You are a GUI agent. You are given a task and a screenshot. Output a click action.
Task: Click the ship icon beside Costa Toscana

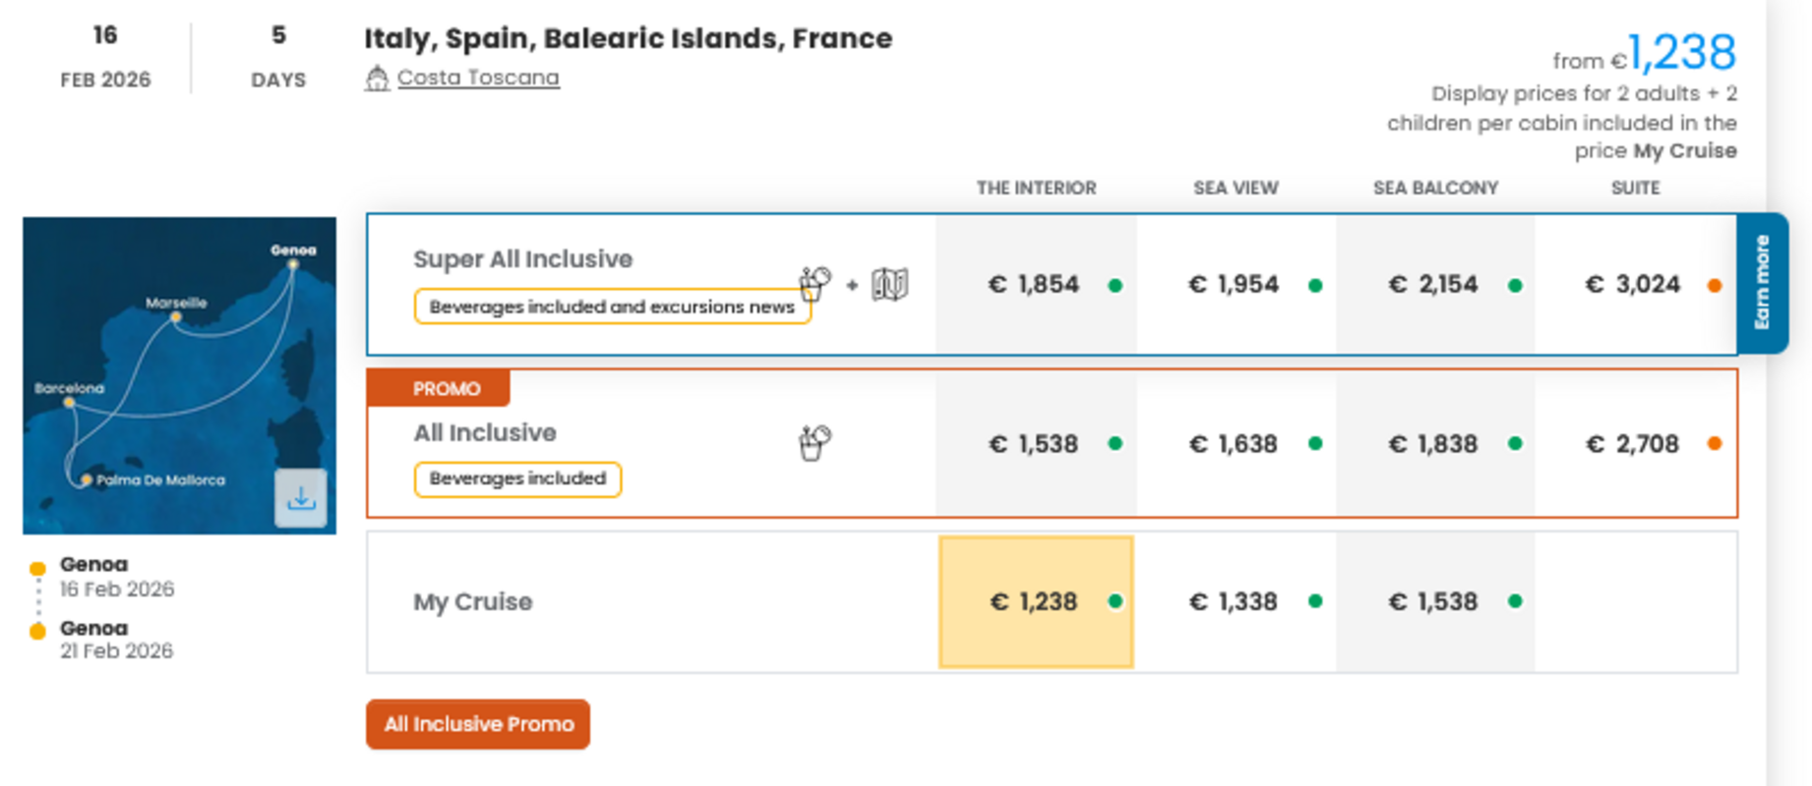tap(377, 79)
